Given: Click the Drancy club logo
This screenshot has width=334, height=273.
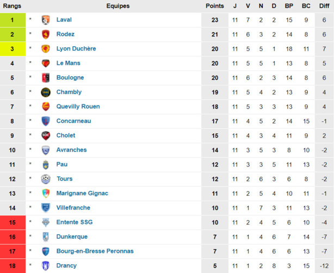Looking at the screenshot, I should [46, 265].
